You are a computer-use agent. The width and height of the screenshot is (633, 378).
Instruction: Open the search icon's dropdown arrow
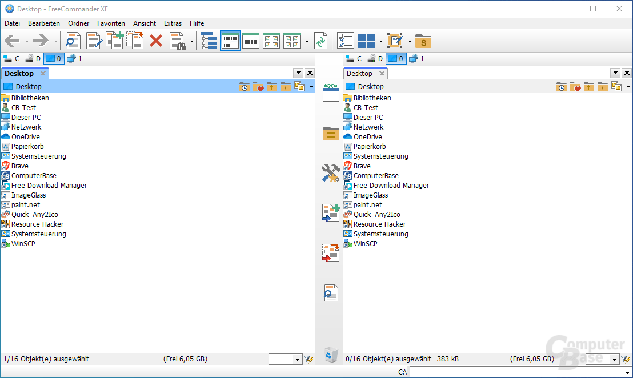tap(191, 41)
